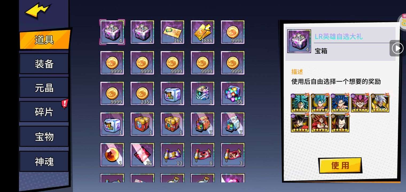406x192 pixels.
Task: Select the red scroll item with 8
Action: (202, 155)
